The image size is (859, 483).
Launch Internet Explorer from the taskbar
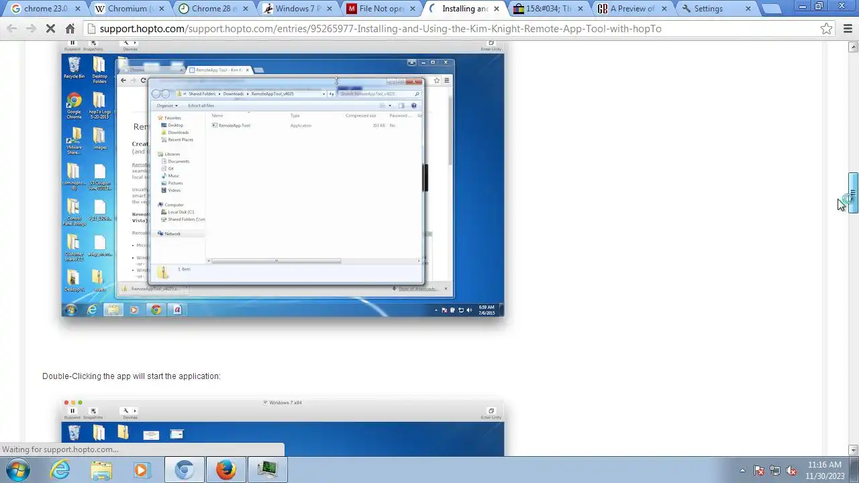[x=60, y=470]
